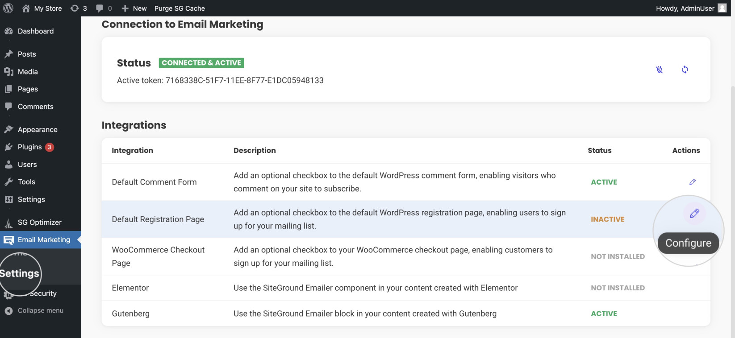Image resolution: width=735 pixels, height=338 pixels.
Task: Click New in admin bar
Action: point(140,8)
